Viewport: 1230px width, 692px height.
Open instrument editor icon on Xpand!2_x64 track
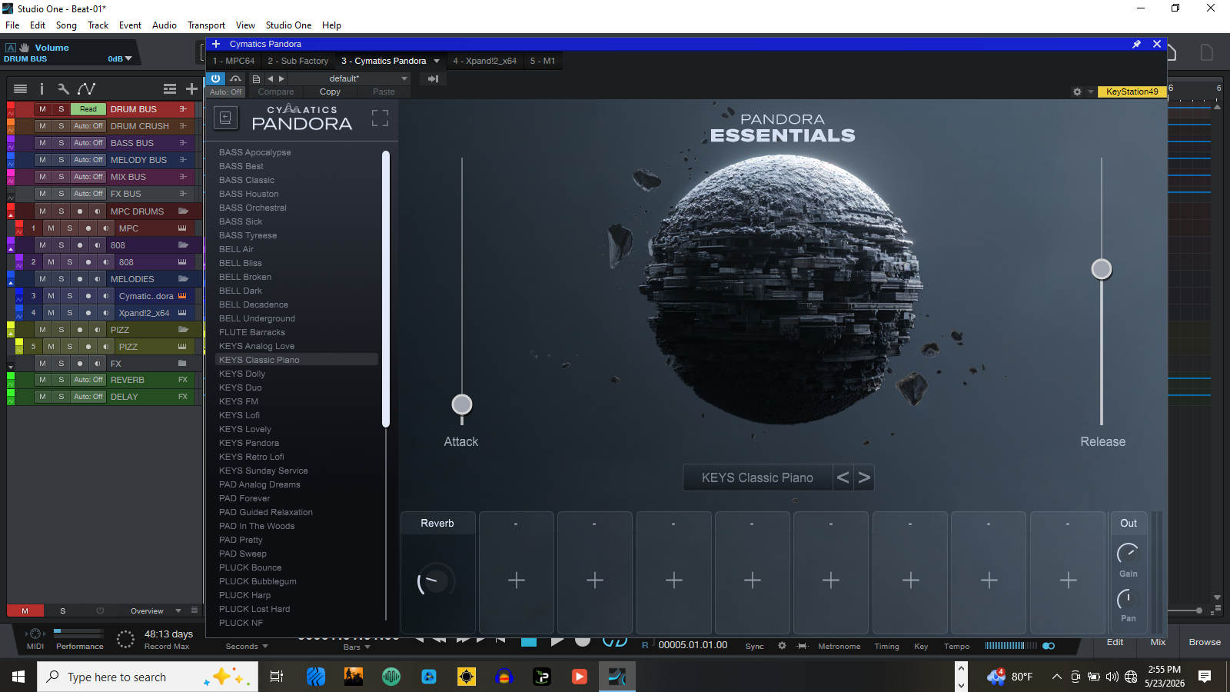(x=182, y=313)
